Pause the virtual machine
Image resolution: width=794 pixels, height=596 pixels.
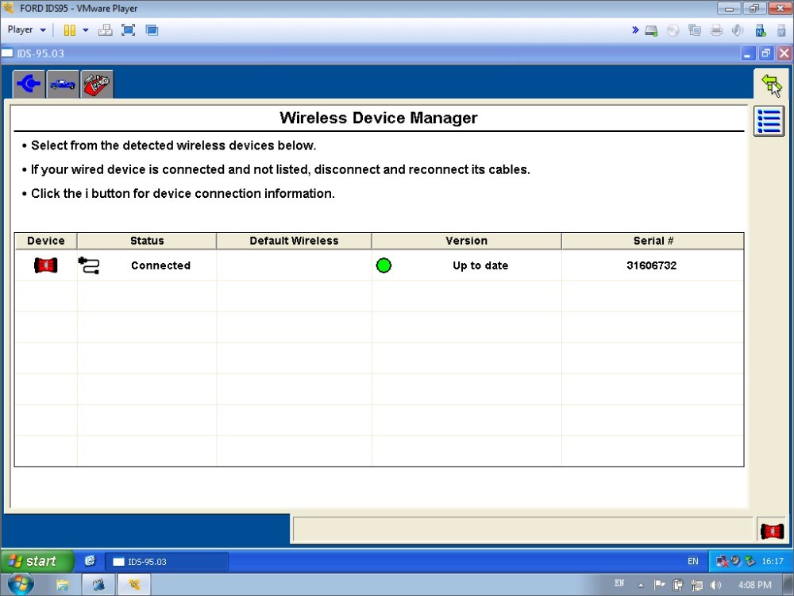(70, 30)
